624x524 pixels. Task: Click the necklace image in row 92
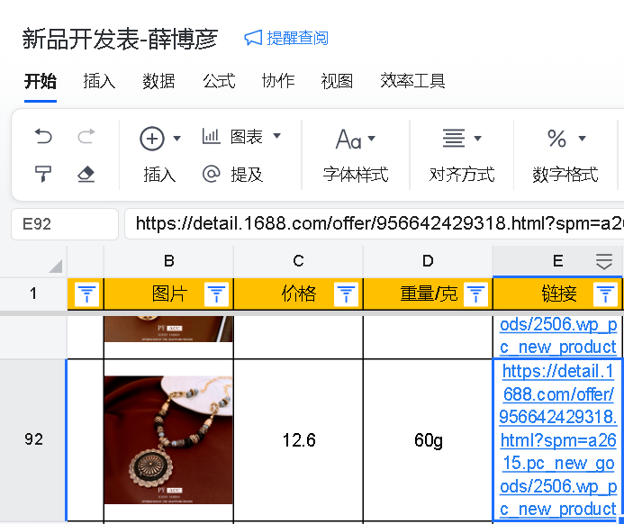pos(168,440)
